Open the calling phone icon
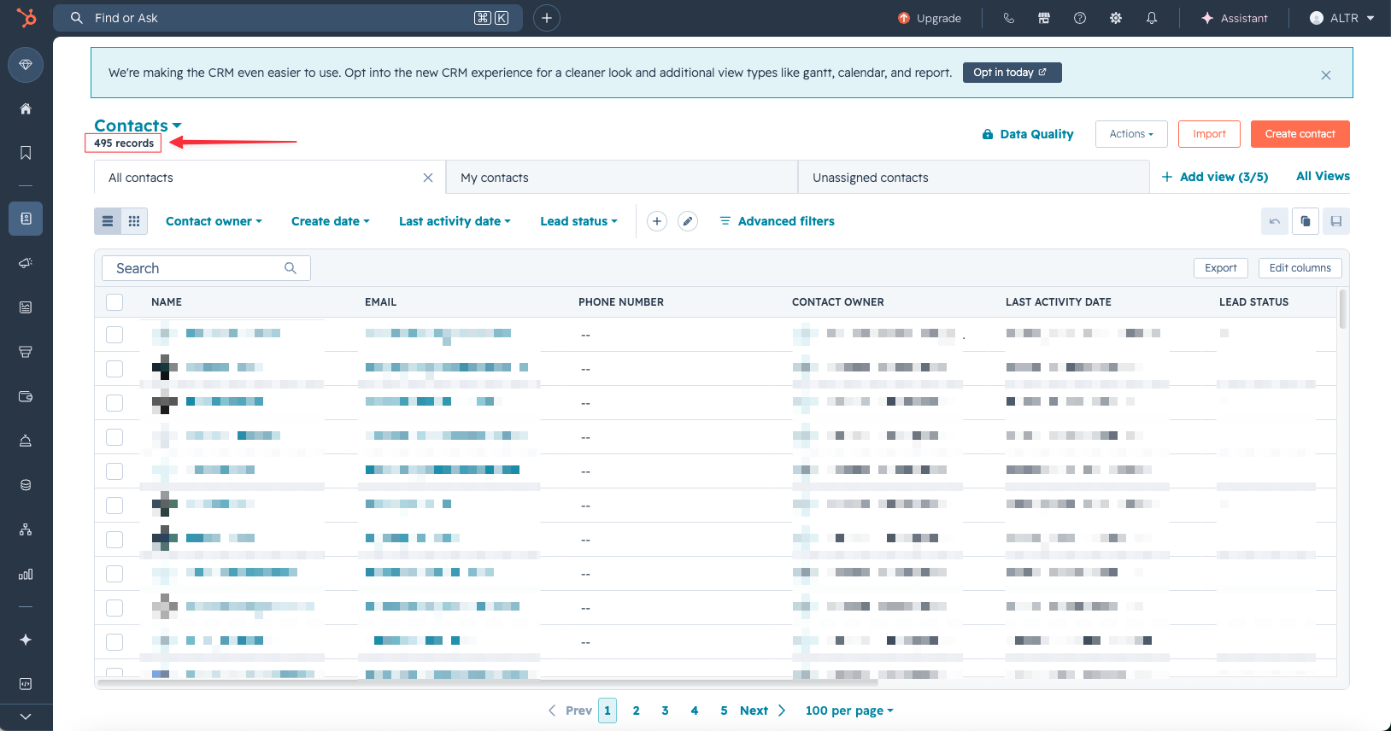 coord(1008,18)
